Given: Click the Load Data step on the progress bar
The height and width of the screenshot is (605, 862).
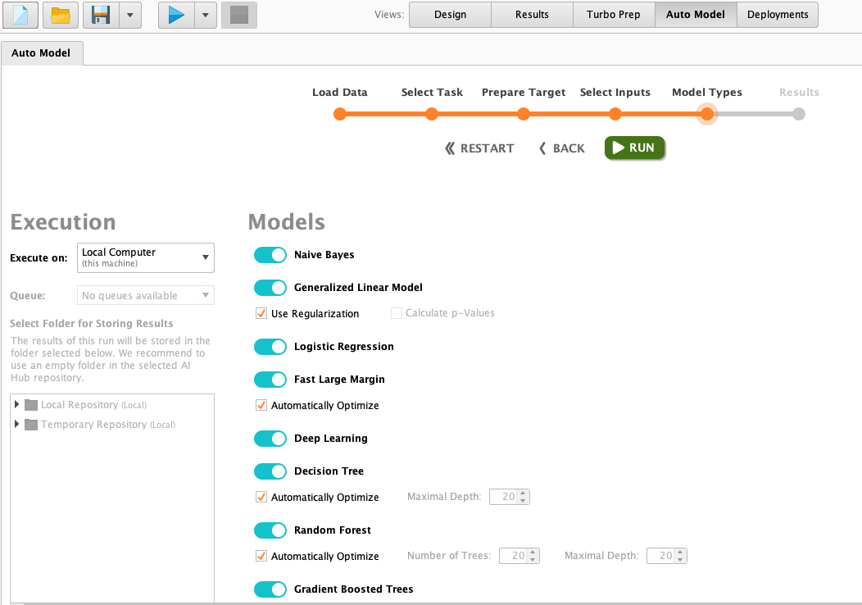Looking at the screenshot, I should point(340,114).
